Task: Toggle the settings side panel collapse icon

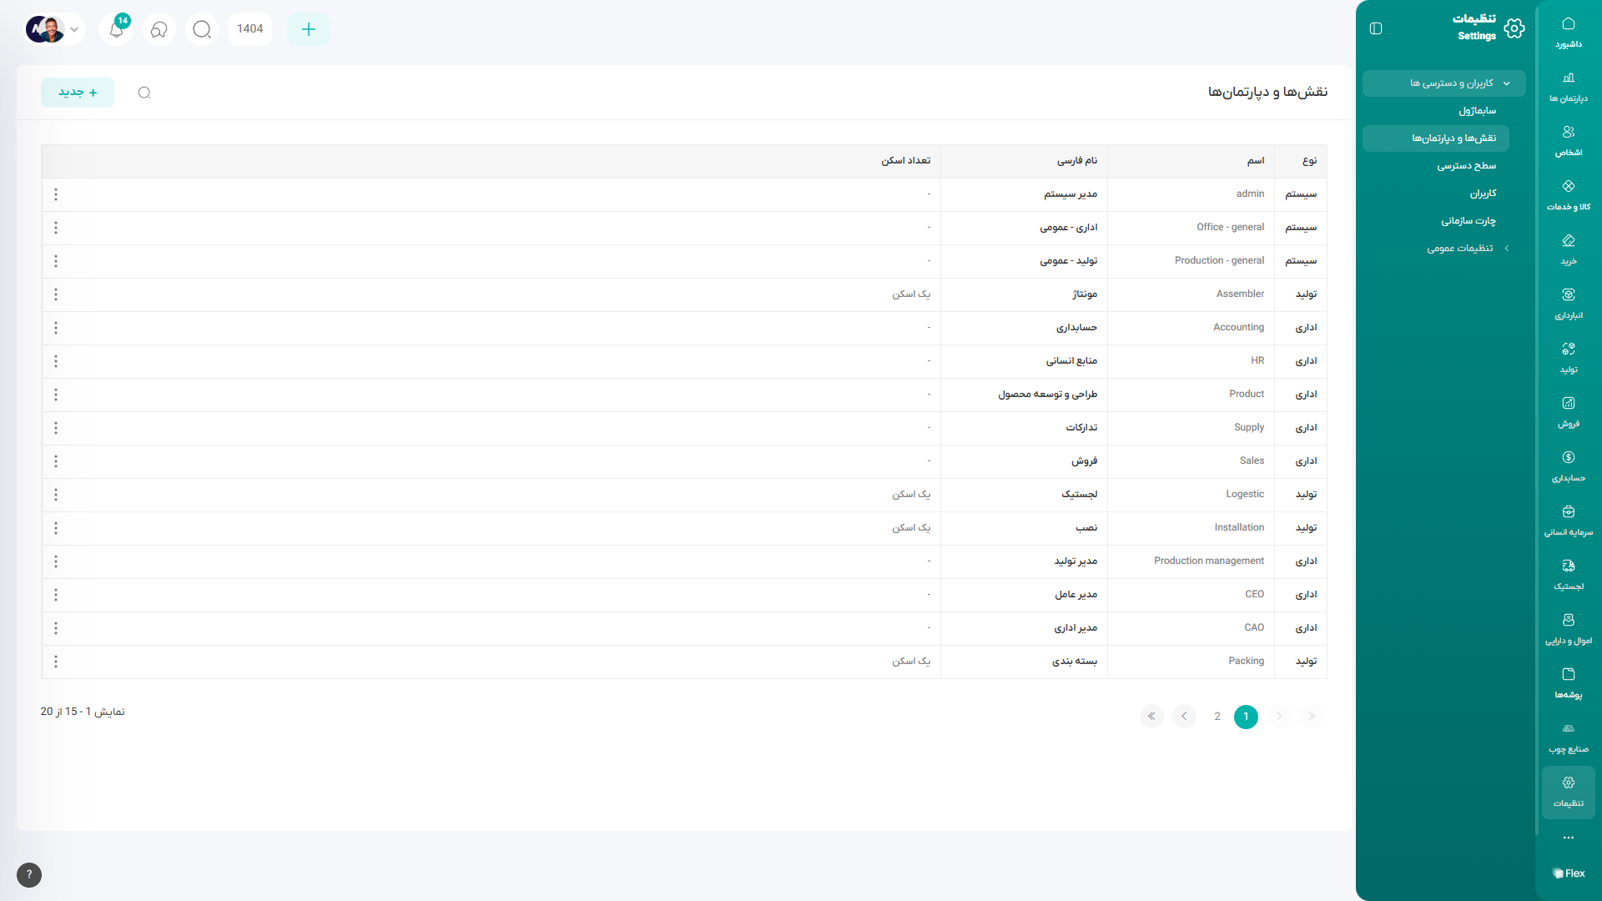Action: [1376, 28]
